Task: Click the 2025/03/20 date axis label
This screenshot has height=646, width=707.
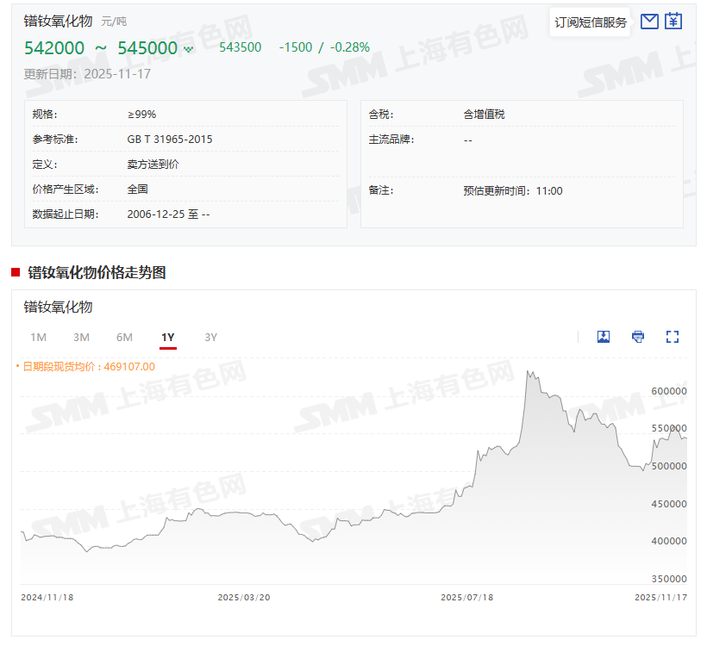Action: 244,598
